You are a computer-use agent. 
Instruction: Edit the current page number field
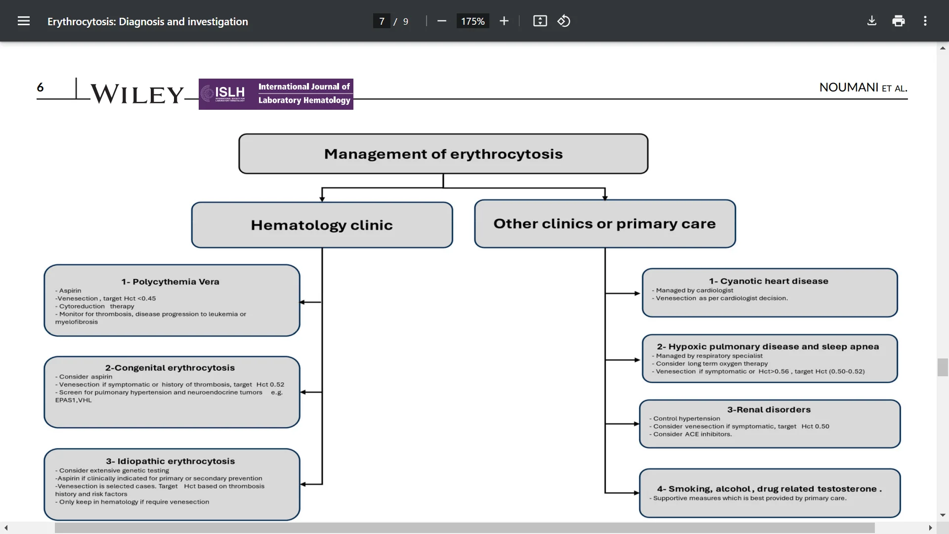pyautogui.click(x=382, y=21)
